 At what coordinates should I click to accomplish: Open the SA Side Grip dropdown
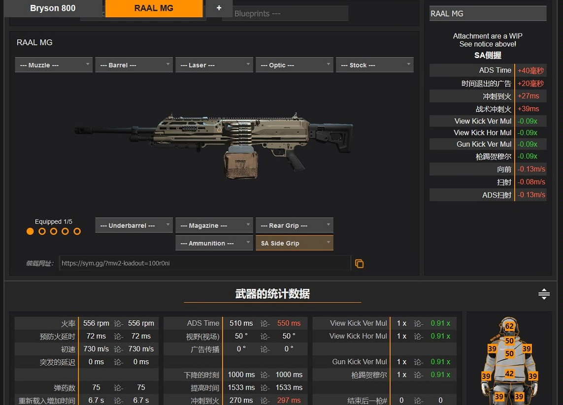[x=294, y=243]
